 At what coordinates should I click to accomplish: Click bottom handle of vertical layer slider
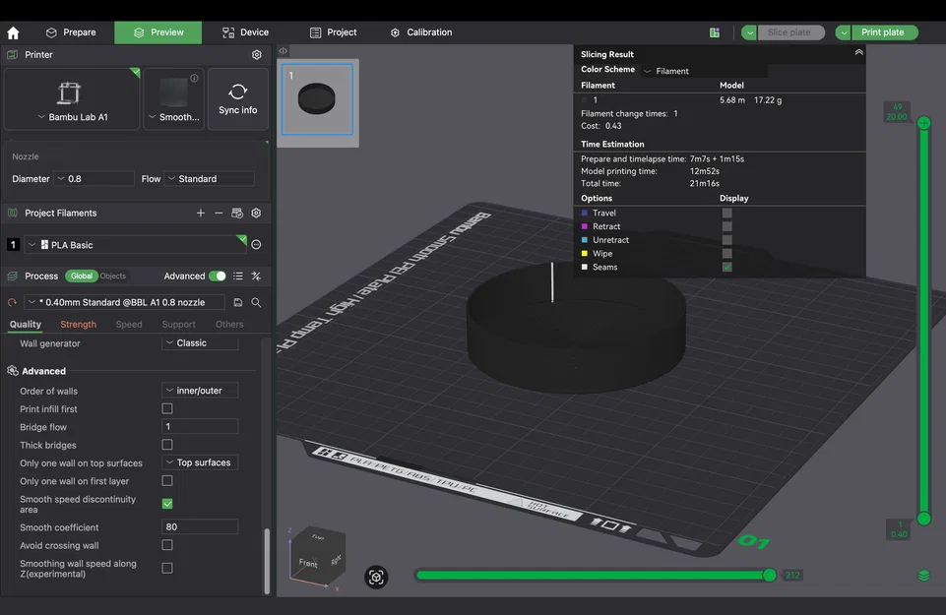[x=923, y=519]
